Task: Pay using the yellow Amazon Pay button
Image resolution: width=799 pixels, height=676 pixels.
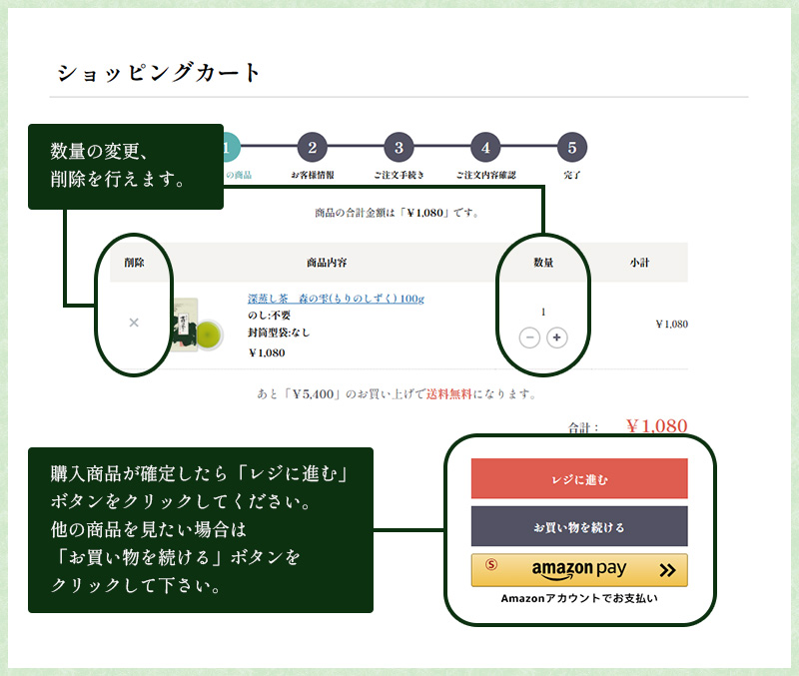Action: coord(577,569)
